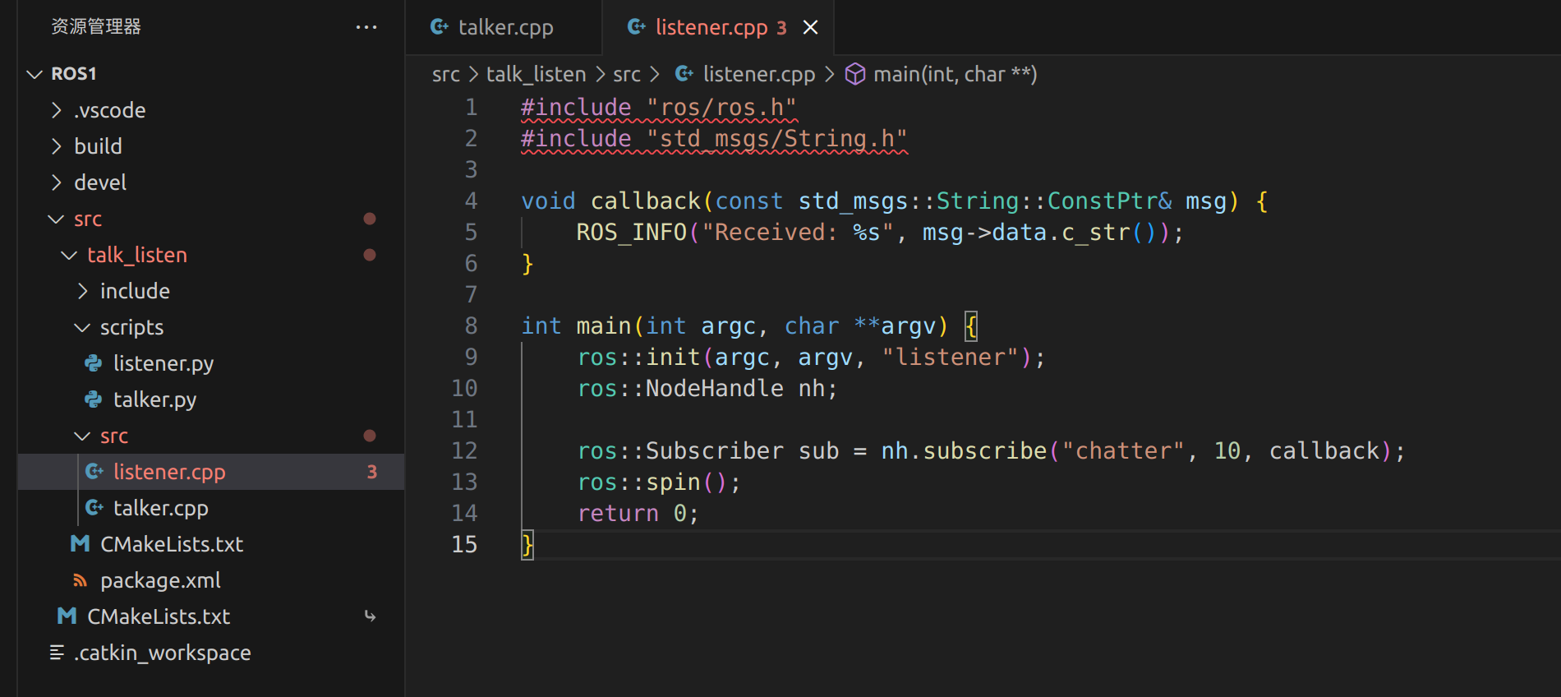
Task: Click the RSS-style icon next to package.xml
Action: click(x=81, y=580)
